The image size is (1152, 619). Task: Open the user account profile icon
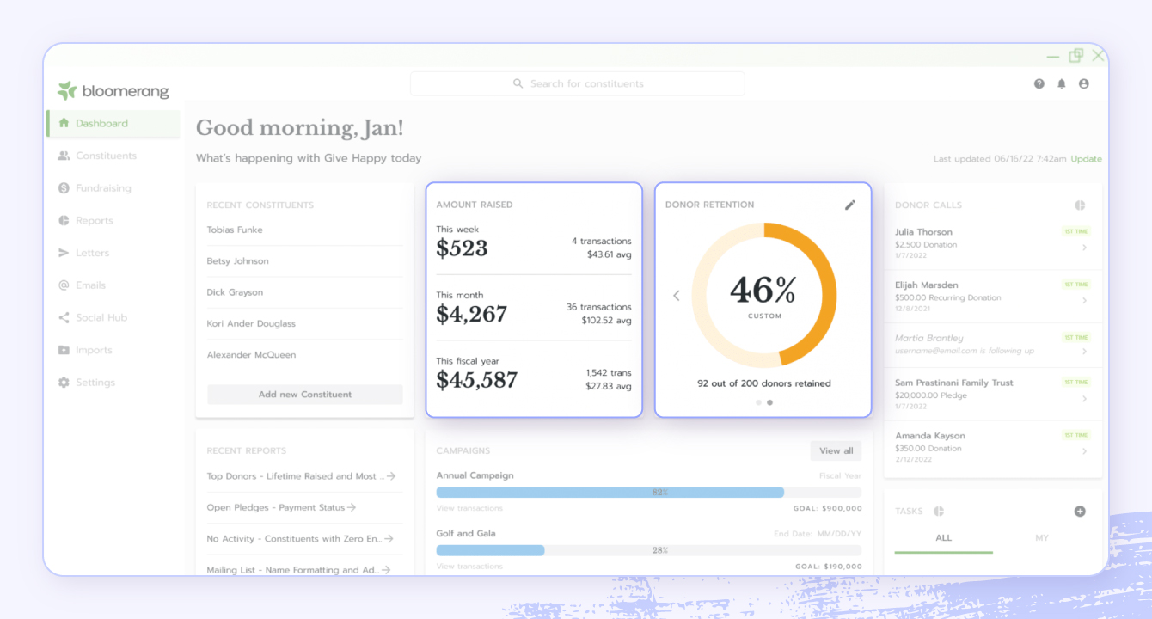1083,84
